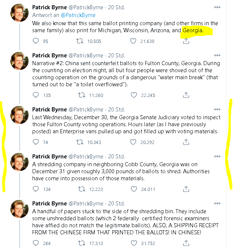Share the Cobb County shredding tweet

click(186, 189)
